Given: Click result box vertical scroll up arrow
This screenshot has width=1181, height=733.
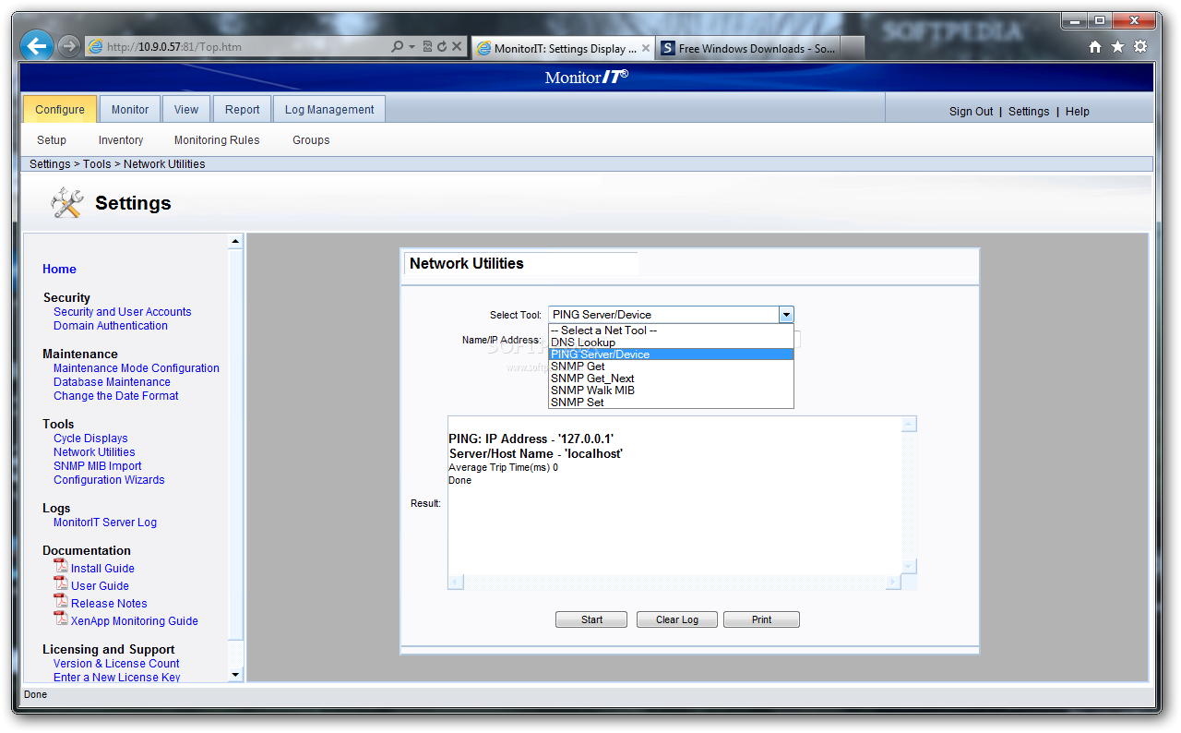Looking at the screenshot, I should tap(909, 425).
